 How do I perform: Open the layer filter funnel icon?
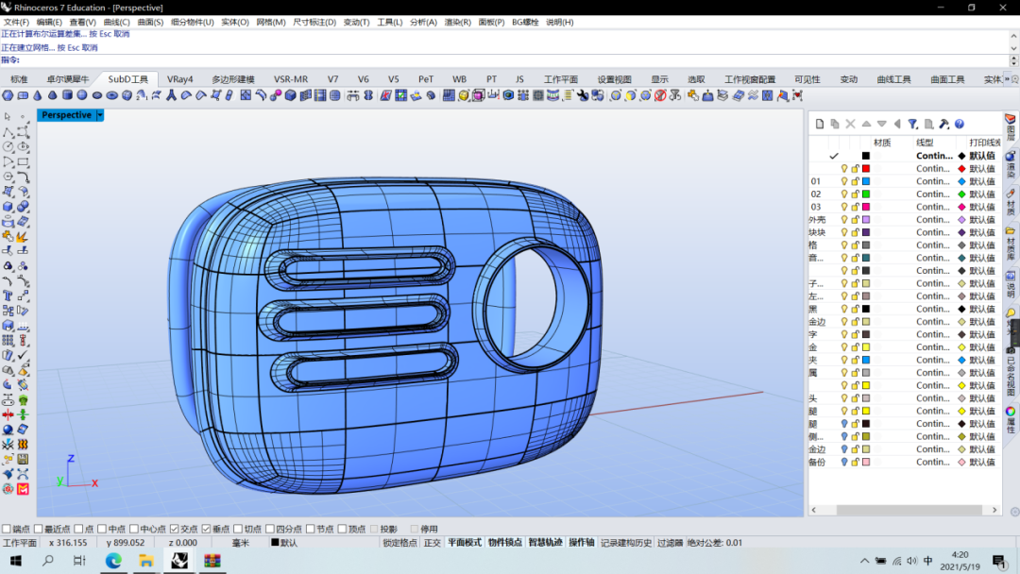(912, 124)
